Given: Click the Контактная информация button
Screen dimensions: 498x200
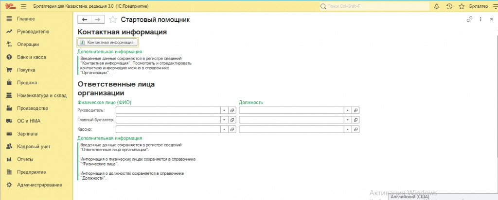Looking at the screenshot, I should 107,42.
